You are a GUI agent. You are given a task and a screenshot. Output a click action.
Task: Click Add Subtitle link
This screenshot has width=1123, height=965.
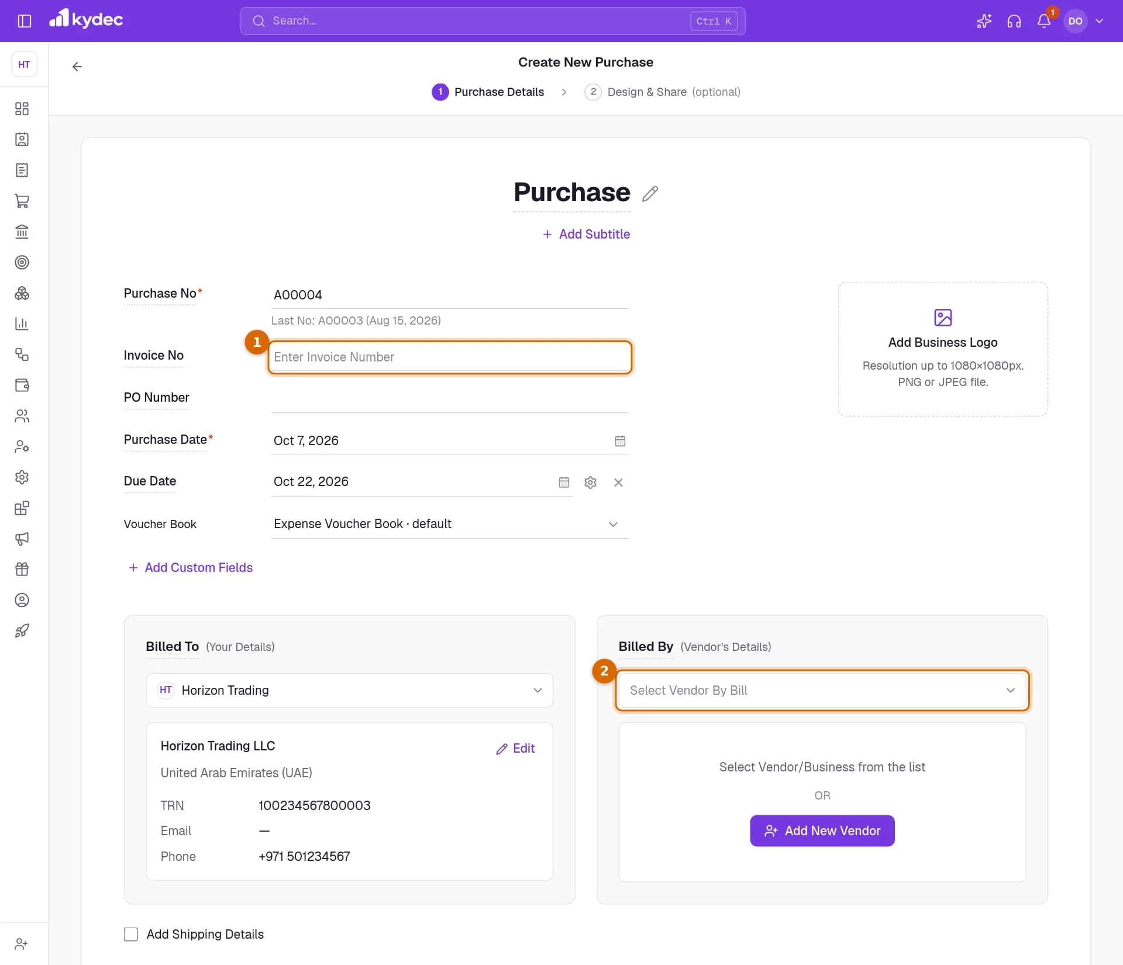click(x=586, y=235)
